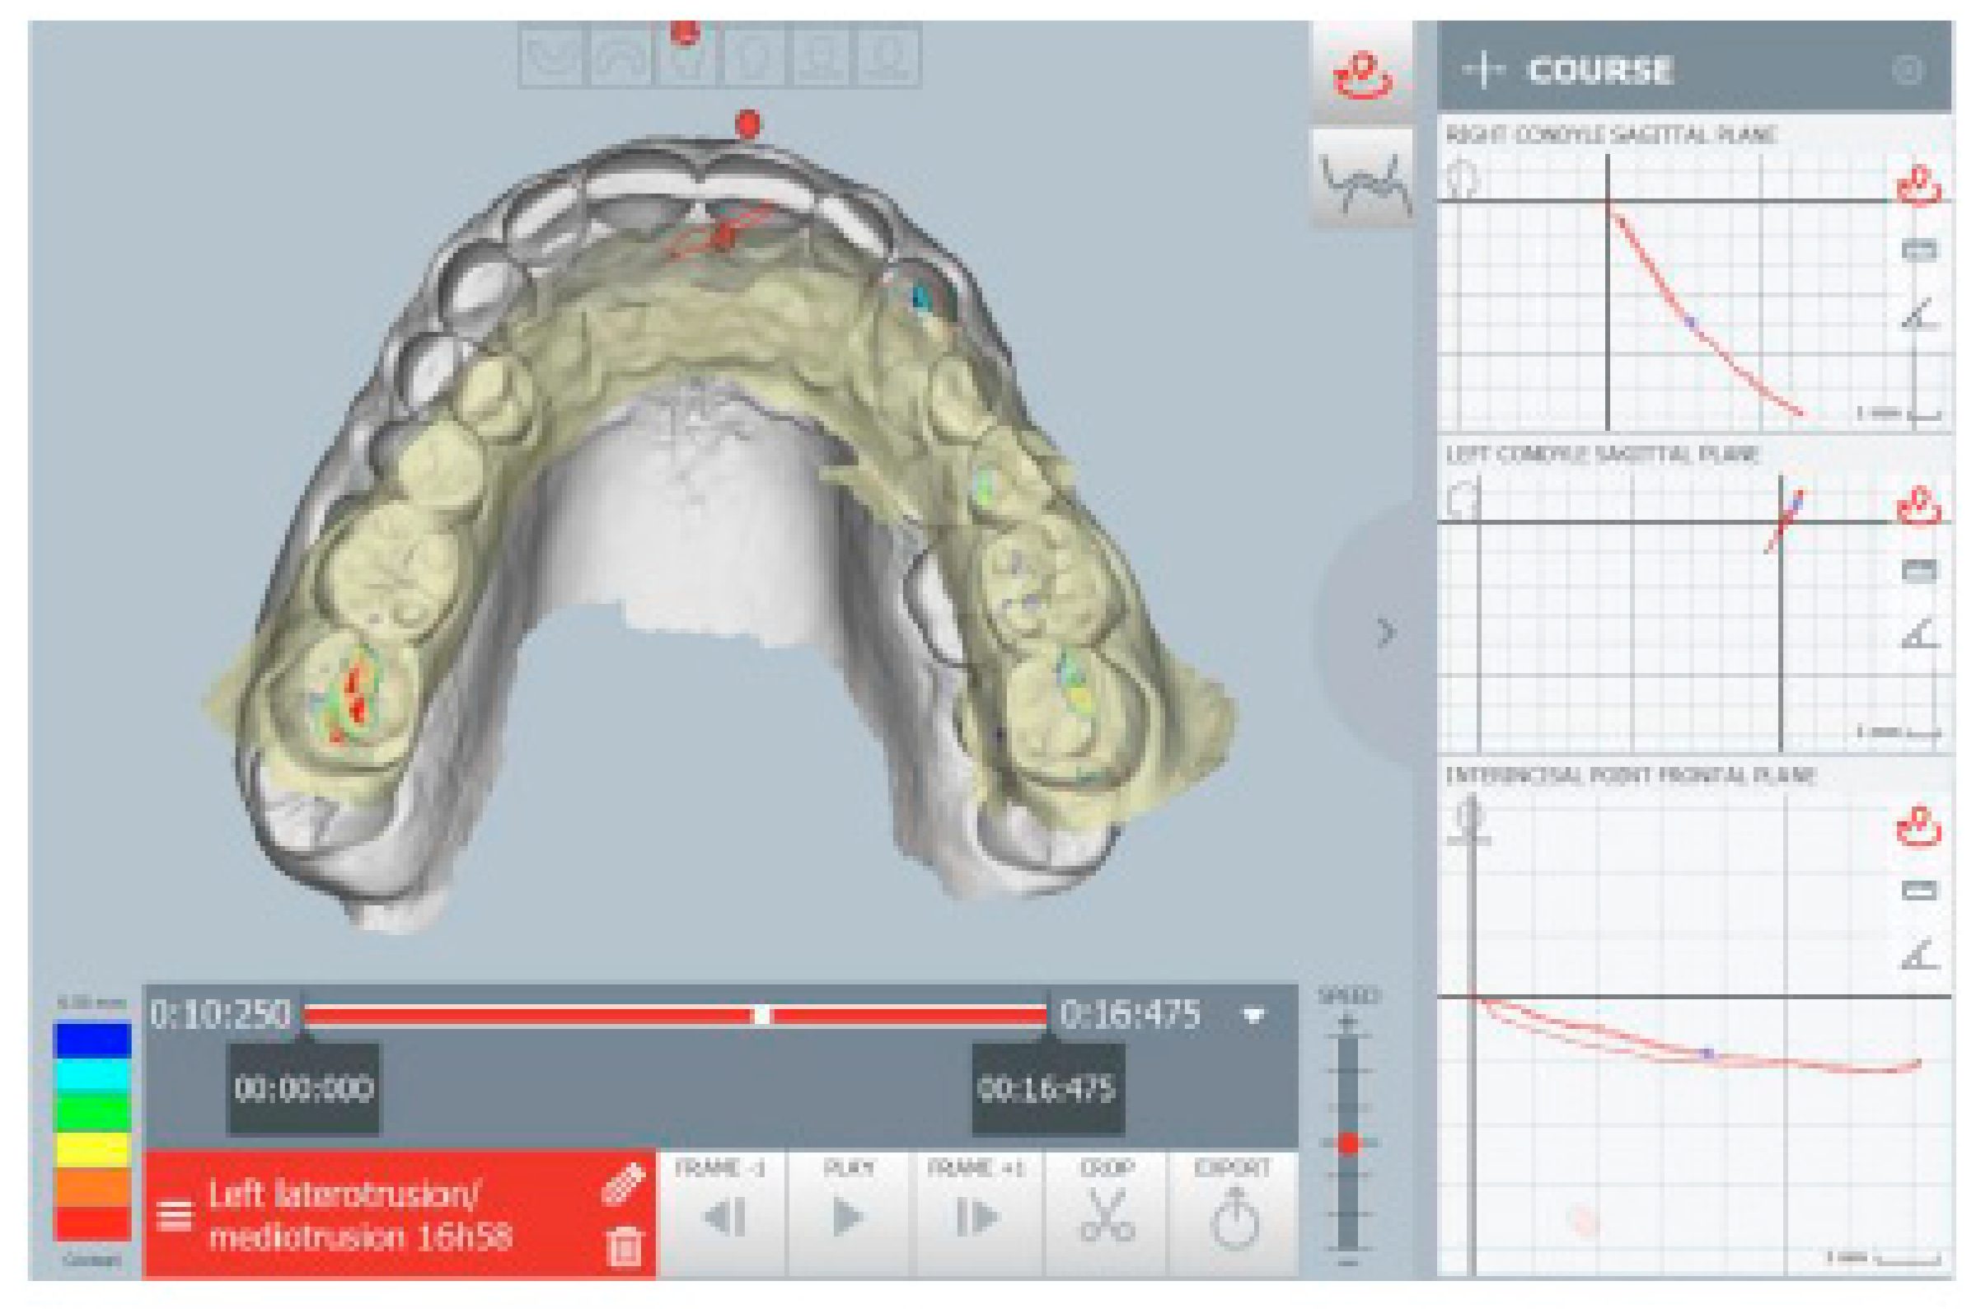Edit recording name with pencil icon

[x=624, y=1184]
